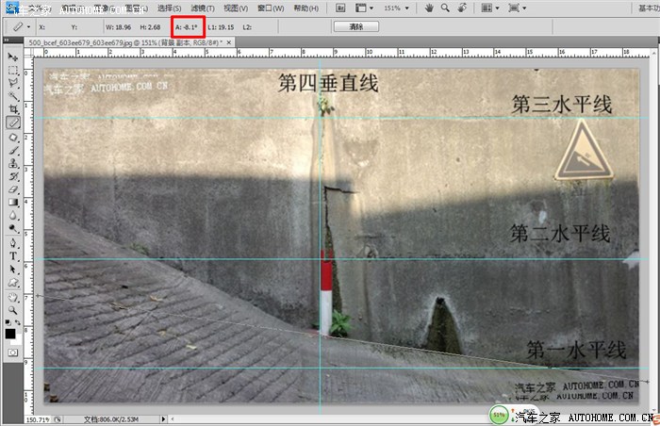
Task: Toggle Quick Mask mode
Action: (13, 352)
